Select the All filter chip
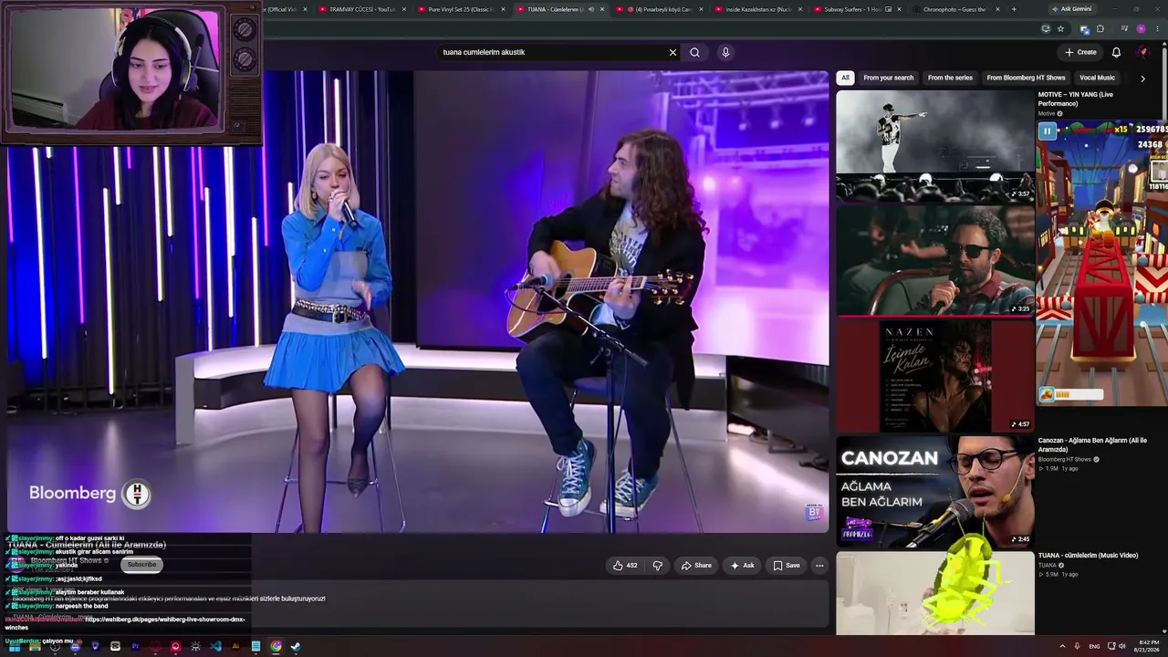 pos(845,78)
